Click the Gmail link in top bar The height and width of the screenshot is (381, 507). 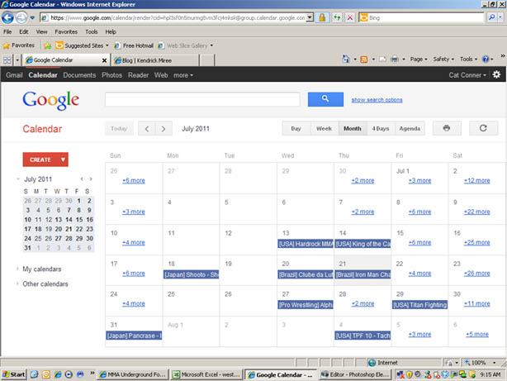14,75
